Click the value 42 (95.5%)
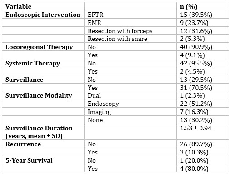This screenshot has width=230, height=174. tap(196, 64)
